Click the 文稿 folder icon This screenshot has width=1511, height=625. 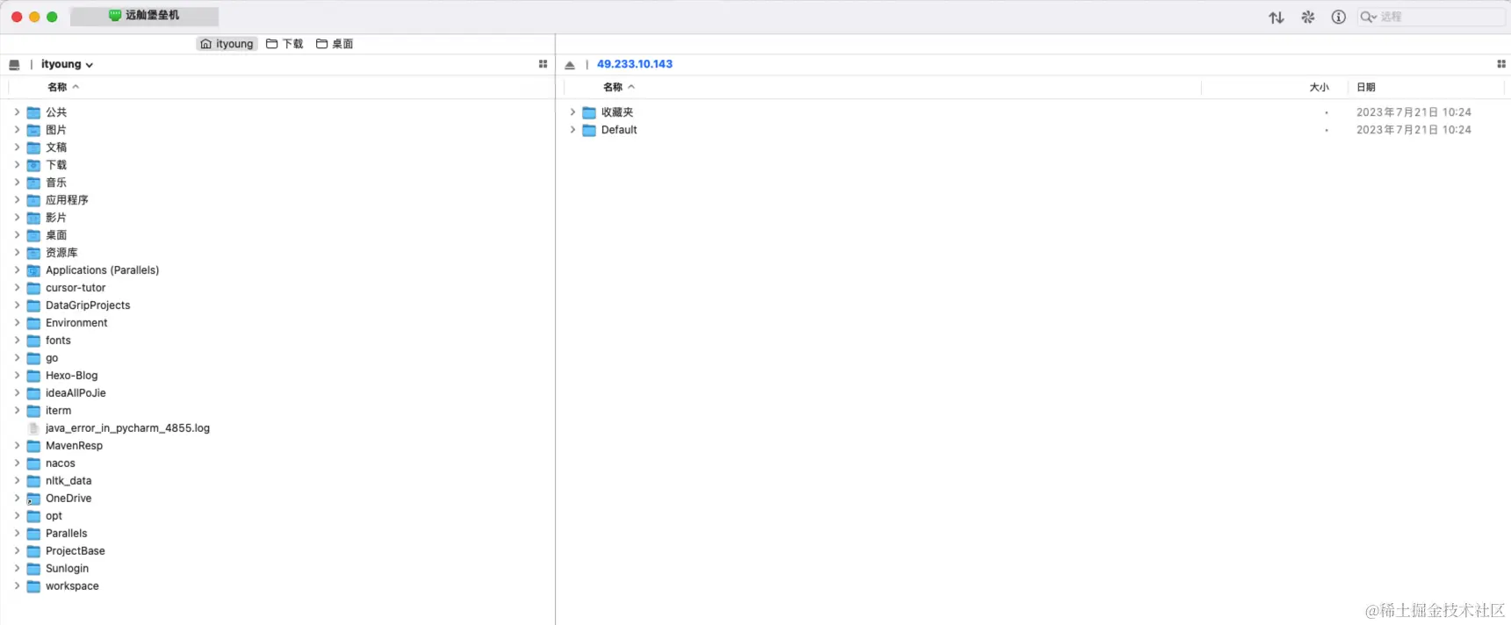tap(33, 147)
